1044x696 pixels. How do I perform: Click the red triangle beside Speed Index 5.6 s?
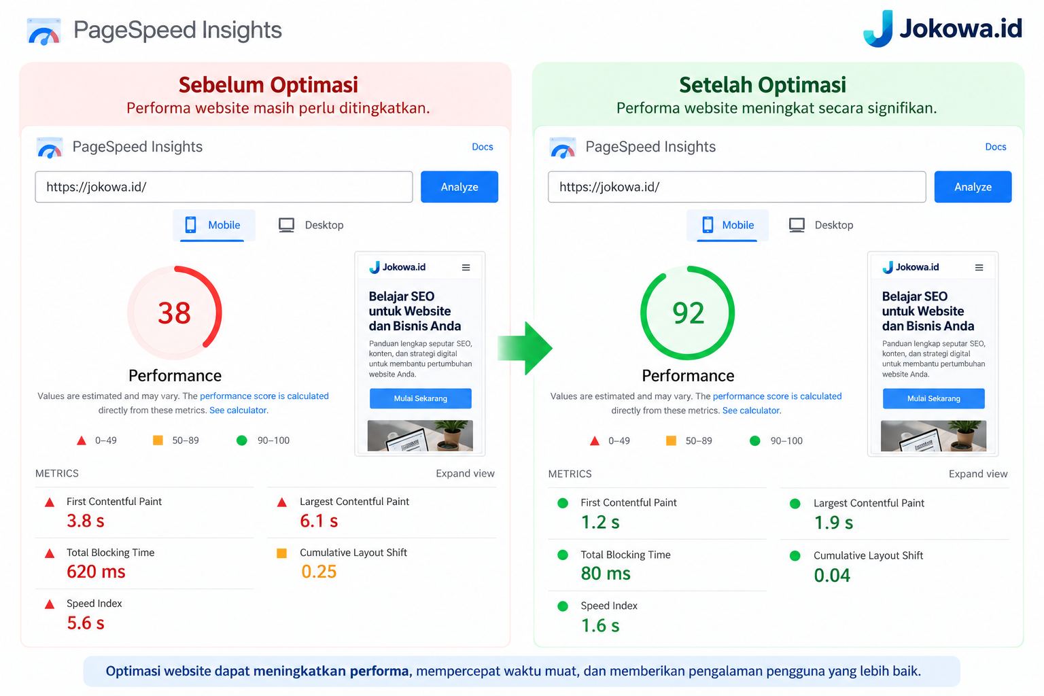click(x=50, y=604)
